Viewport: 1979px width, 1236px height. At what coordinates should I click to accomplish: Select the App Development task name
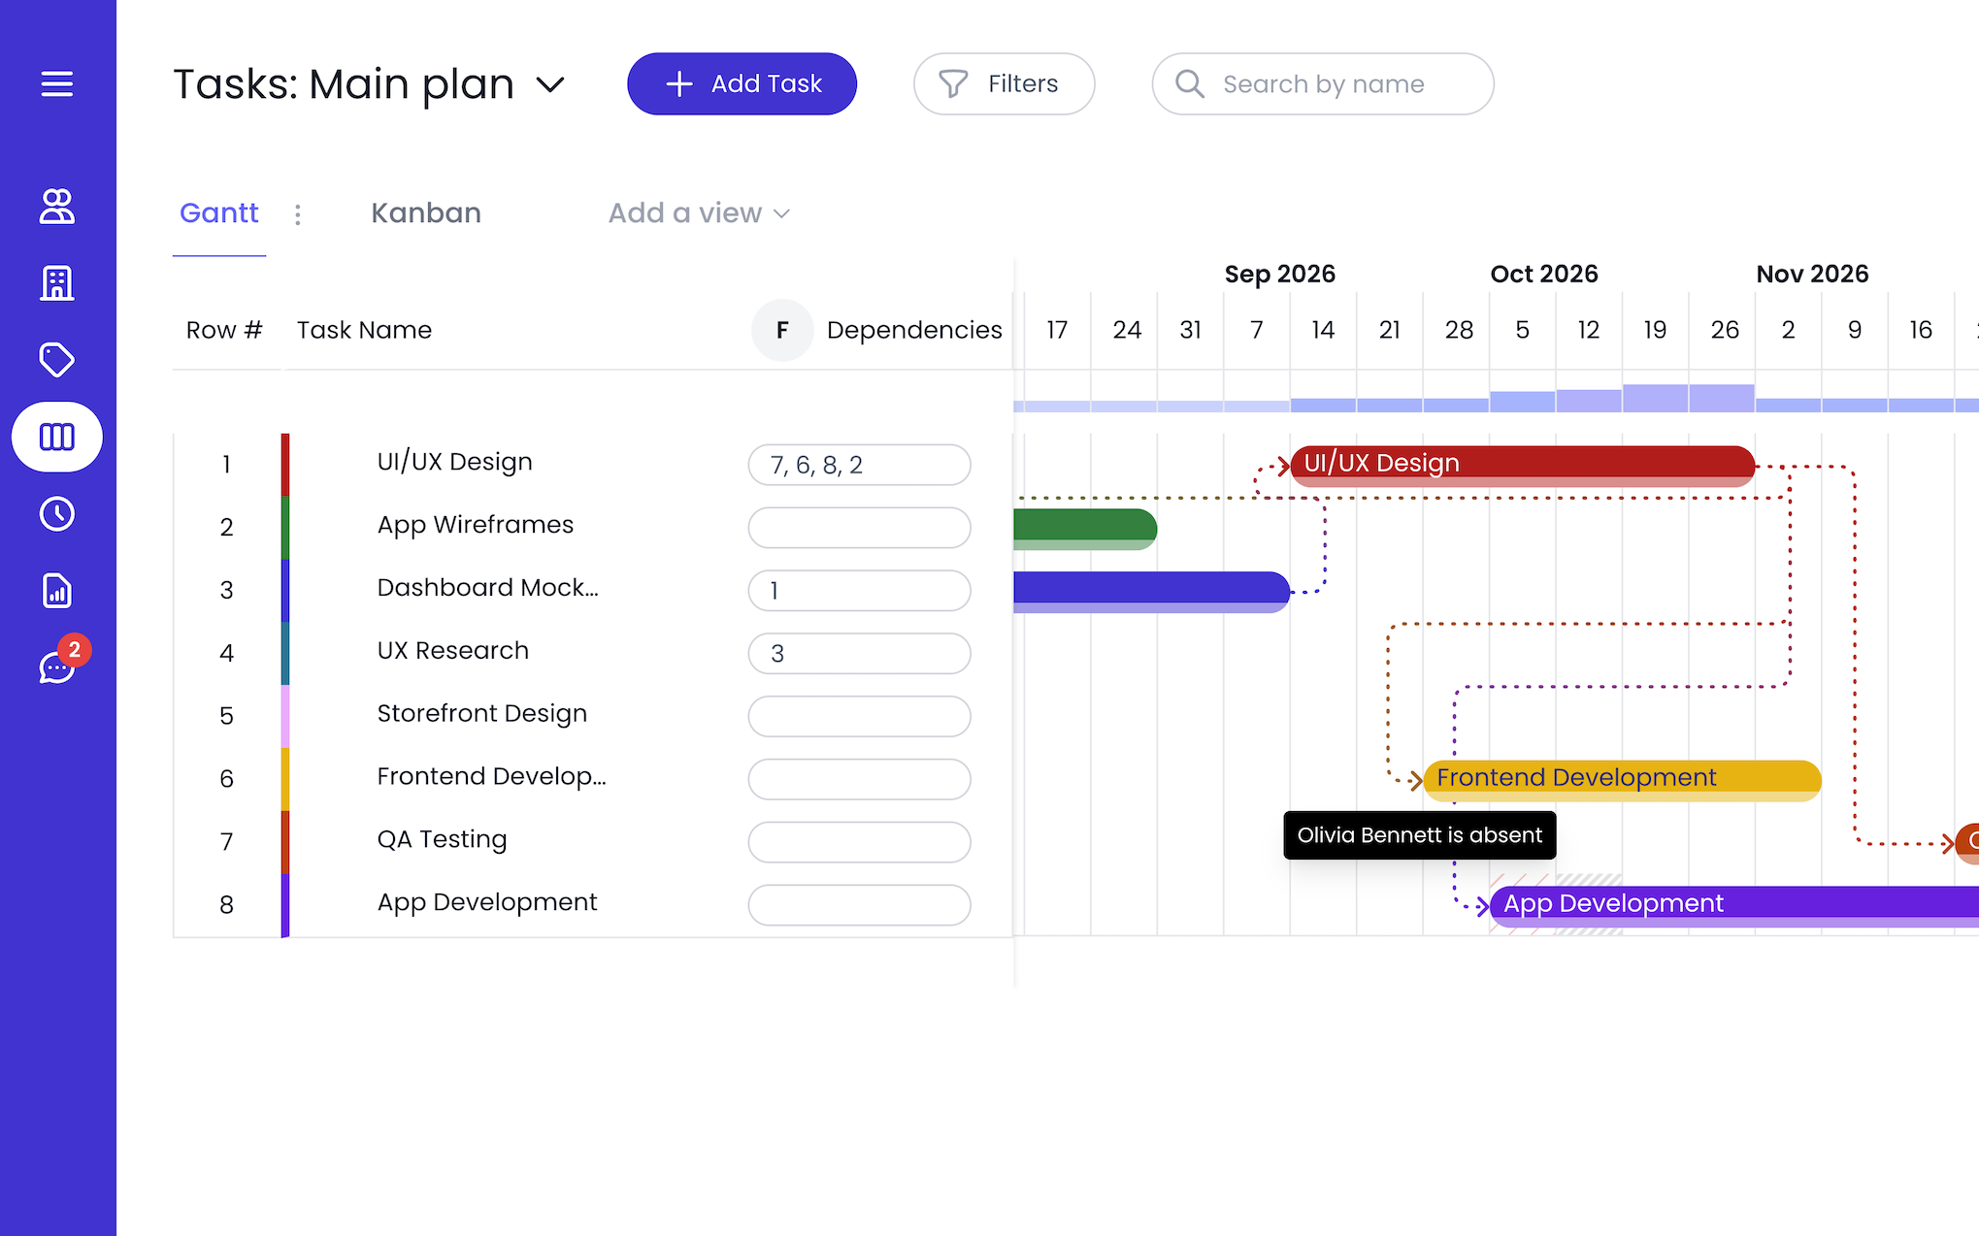pos(486,903)
